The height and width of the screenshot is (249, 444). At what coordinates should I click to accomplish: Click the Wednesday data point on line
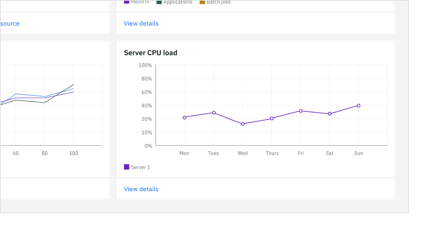(x=243, y=124)
